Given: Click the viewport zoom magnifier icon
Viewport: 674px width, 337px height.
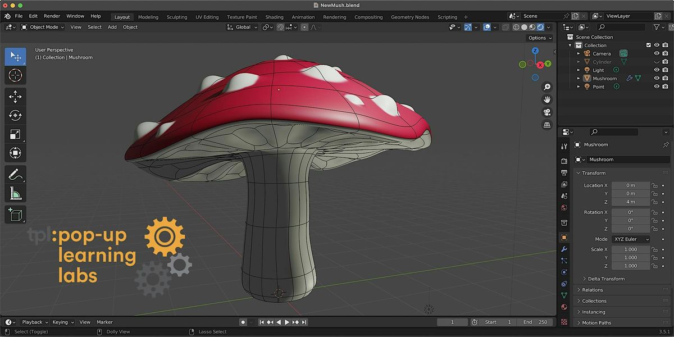Looking at the screenshot, I should (547, 86).
